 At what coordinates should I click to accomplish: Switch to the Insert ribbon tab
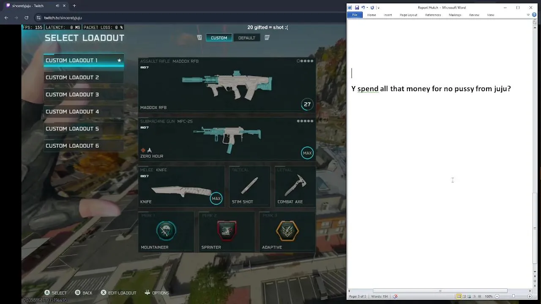click(x=388, y=15)
